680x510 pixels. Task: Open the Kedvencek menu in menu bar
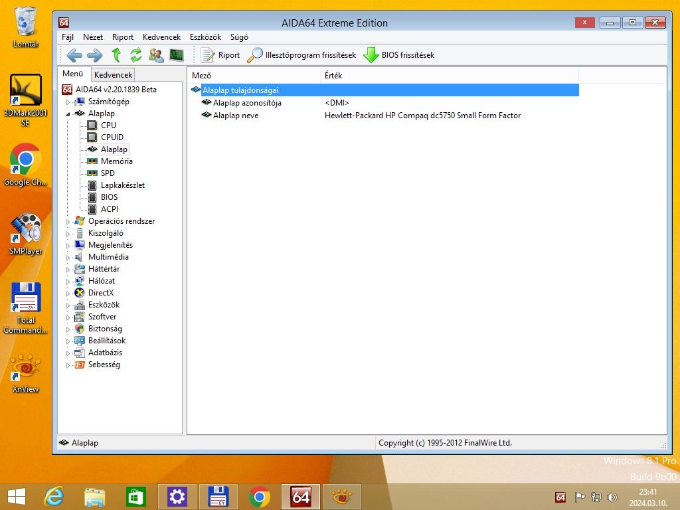[162, 37]
